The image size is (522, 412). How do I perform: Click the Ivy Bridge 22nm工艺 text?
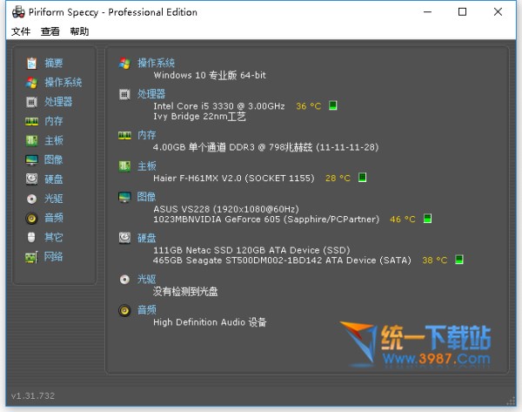click(x=199, y=117)
